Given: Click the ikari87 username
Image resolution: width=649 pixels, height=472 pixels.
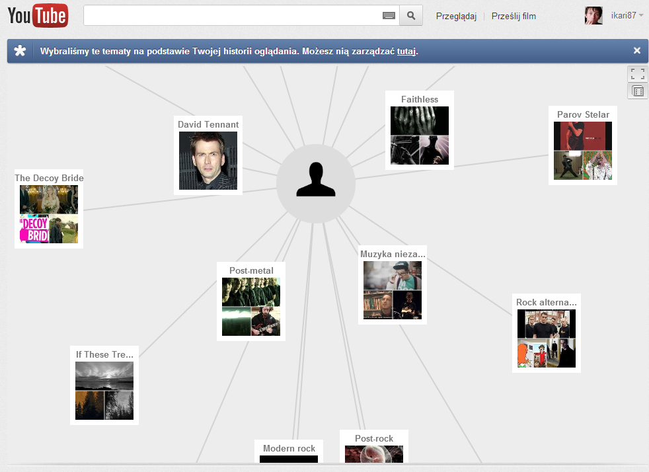Looking at the screenshot, I should 623,15.
